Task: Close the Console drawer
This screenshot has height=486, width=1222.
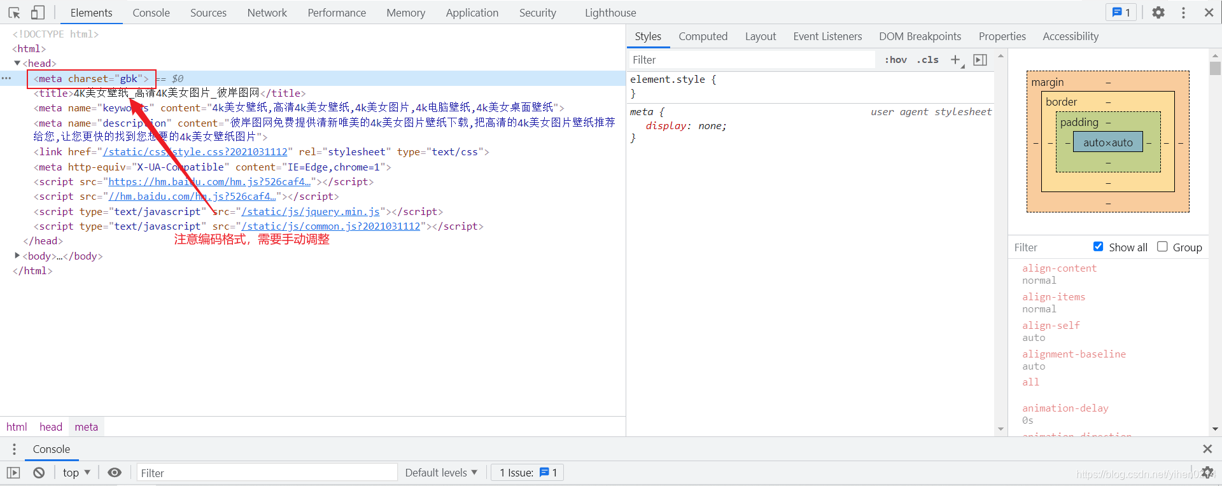Action: tap(1207, 449)
